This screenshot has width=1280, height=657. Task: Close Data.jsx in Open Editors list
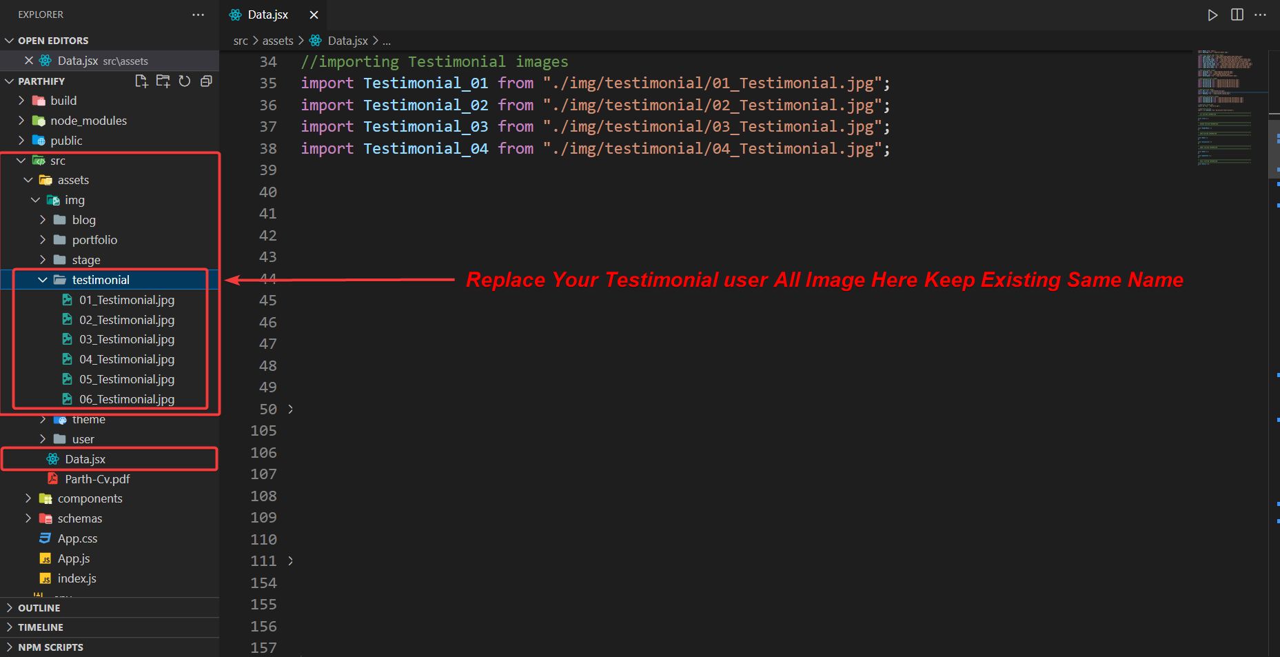click(29, 61)
